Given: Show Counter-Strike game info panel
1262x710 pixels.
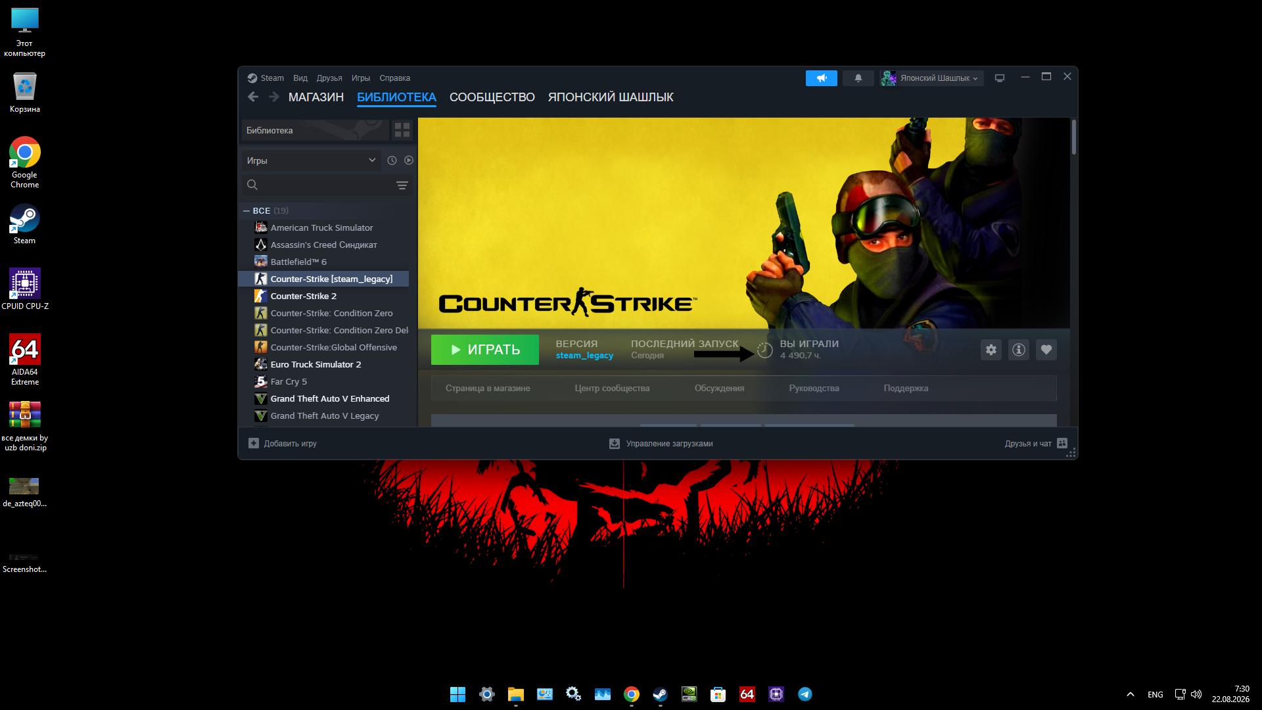Looking at the screenshot, I should tap(1019, 350).
